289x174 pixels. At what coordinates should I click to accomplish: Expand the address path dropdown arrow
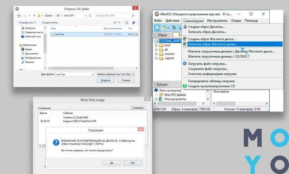[x=85, y=16]
